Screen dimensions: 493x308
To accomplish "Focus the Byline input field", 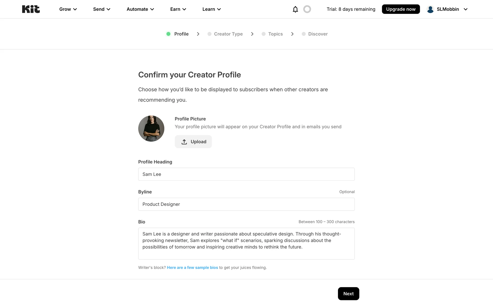I will pos(246,204).
